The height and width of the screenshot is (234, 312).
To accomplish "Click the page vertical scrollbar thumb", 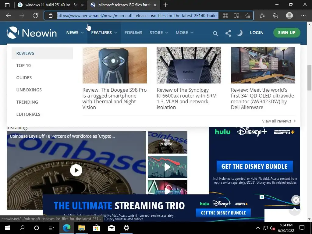I will click(309, 77).
